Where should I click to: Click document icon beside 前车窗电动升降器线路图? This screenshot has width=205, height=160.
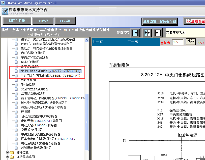pos(16,98)
